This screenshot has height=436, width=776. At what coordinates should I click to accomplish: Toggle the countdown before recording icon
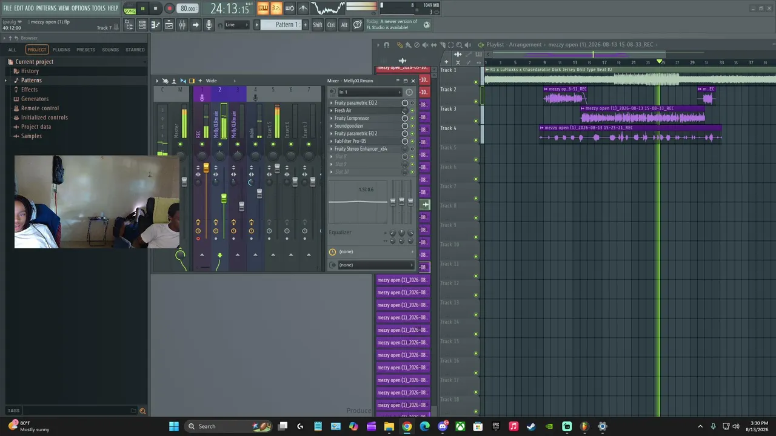(276, 8)
